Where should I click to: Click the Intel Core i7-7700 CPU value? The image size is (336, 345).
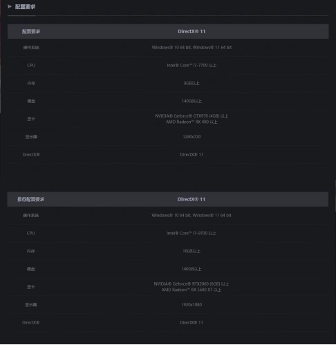(192, 66)
